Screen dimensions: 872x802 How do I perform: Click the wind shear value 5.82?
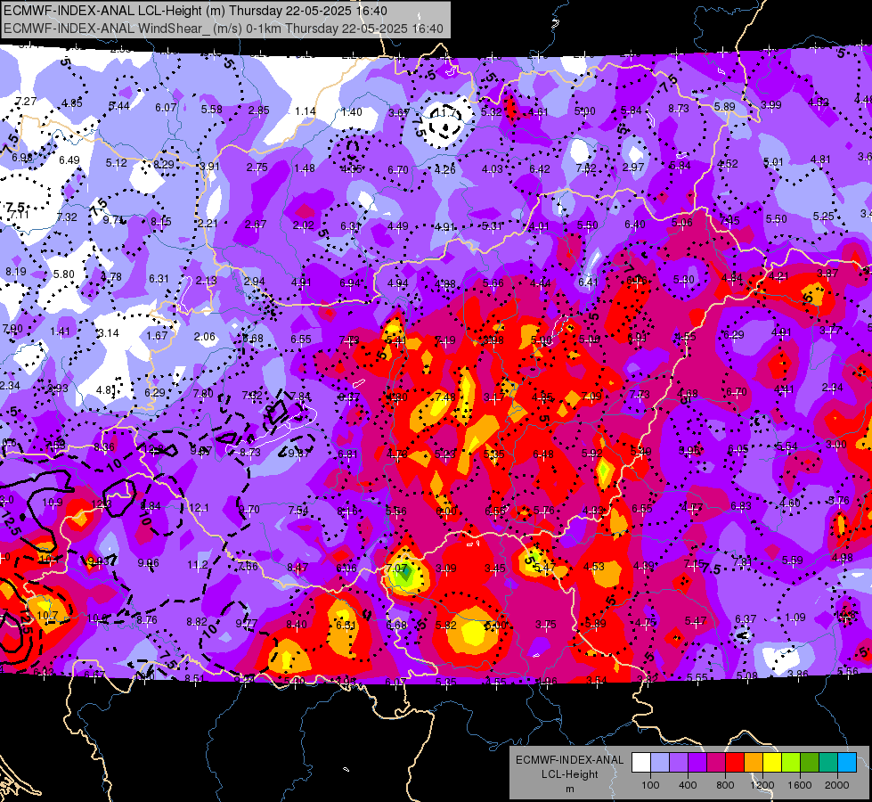(446, 625)
